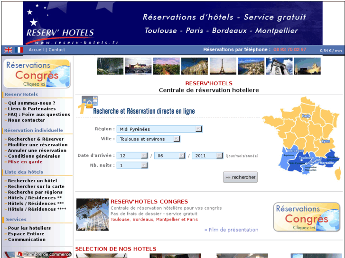Go to Accueil in top navigation
This screenshot has width=345, height=258.
click(36, 50)
